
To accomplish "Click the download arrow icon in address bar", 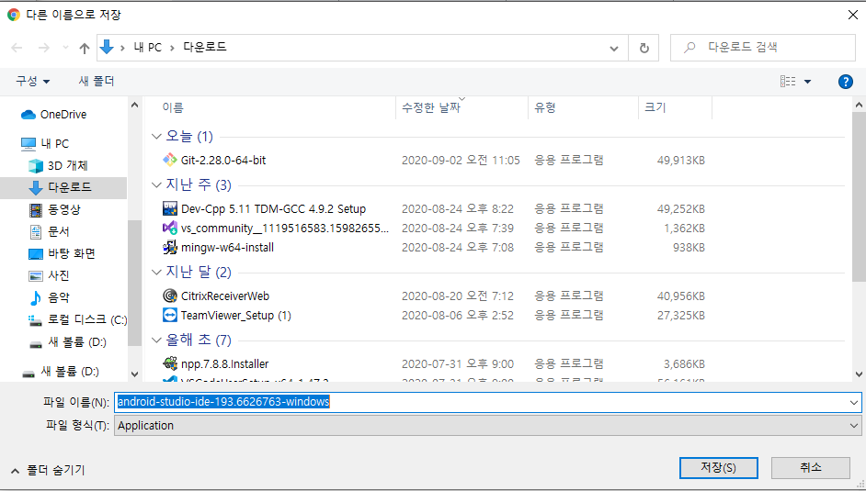I will tap(108, 48).
